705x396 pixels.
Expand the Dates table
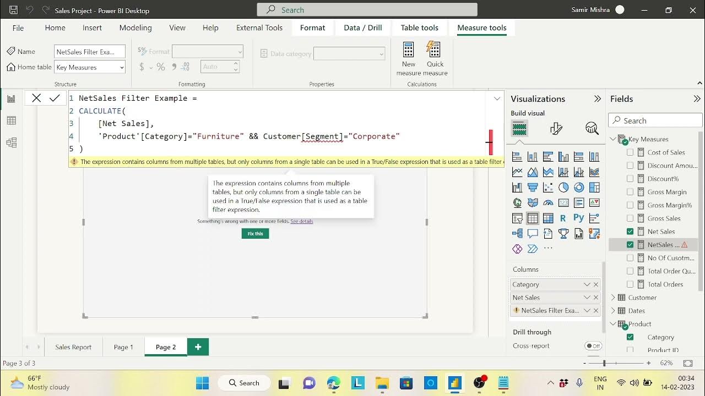tap(613, 311)
